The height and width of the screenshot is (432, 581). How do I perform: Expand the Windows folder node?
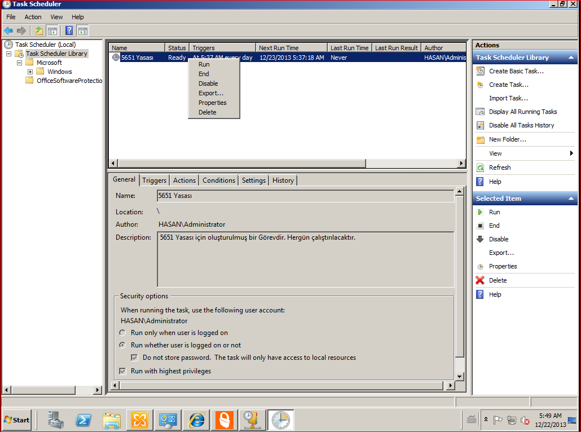[x=30, y=72]
